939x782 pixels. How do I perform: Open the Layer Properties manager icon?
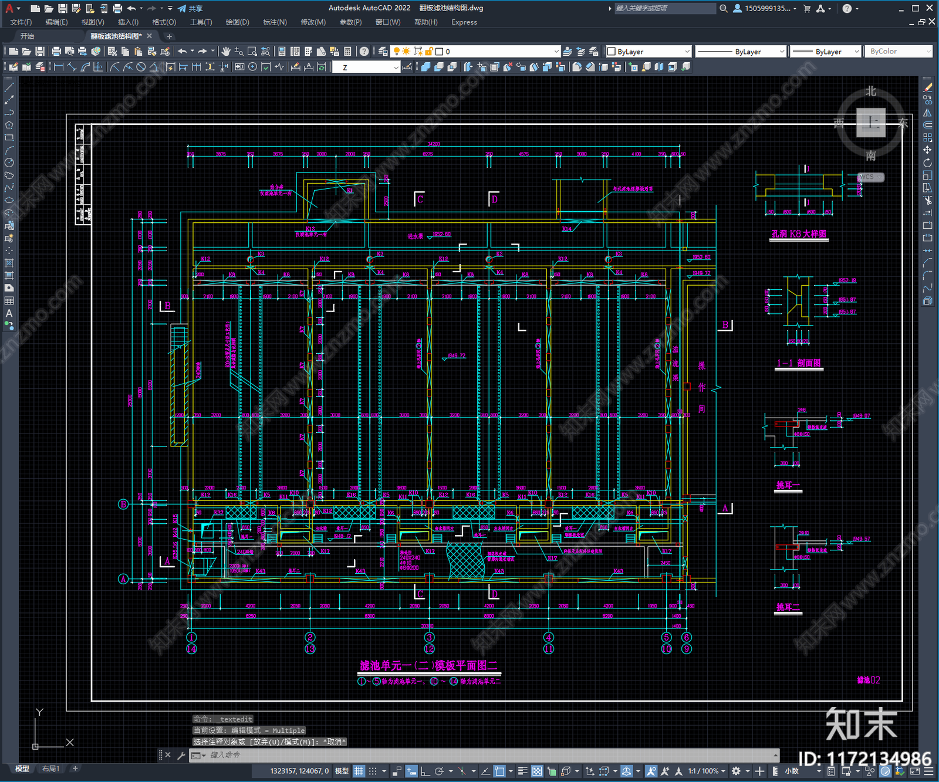(383, 52)
